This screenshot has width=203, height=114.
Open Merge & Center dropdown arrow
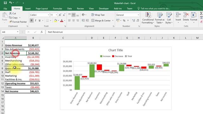click(113, 21)
